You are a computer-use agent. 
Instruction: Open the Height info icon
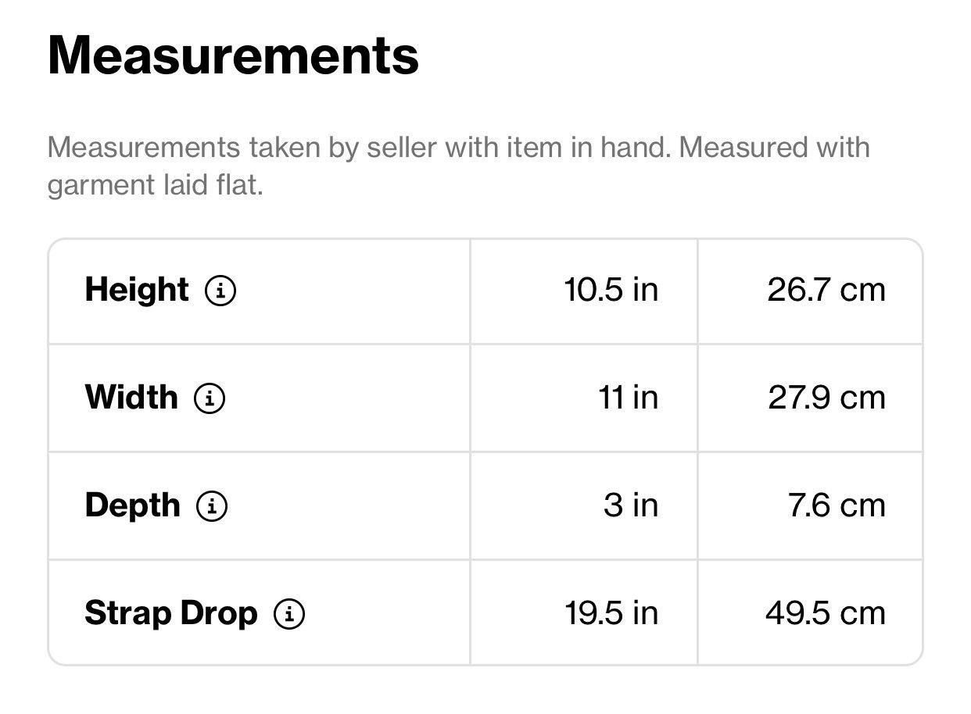coord(220,291)
